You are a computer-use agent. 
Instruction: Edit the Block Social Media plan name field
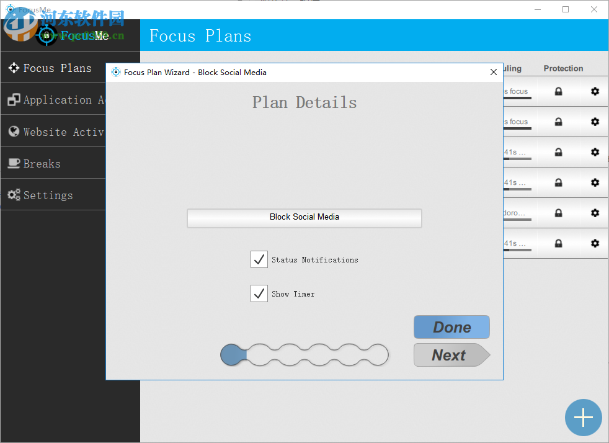[304, 218]
